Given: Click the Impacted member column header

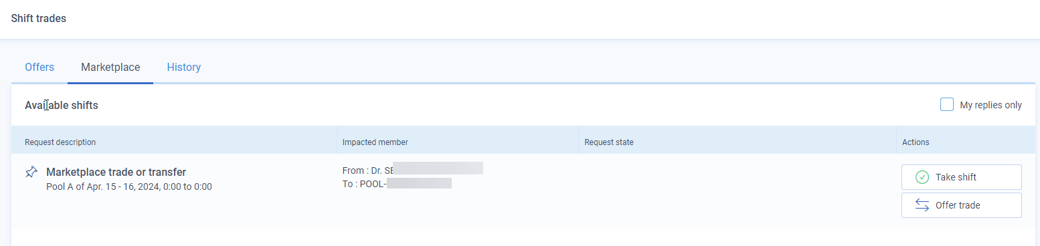Looking at the screenshot, I should point(375,142).
